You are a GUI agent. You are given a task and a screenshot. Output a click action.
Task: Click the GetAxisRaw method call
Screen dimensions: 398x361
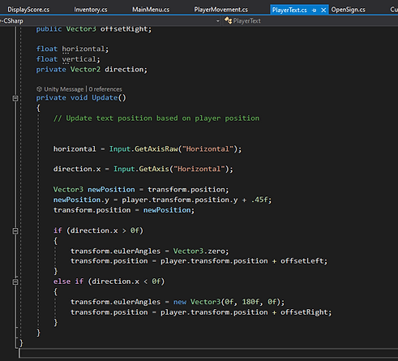click(156, 149)
